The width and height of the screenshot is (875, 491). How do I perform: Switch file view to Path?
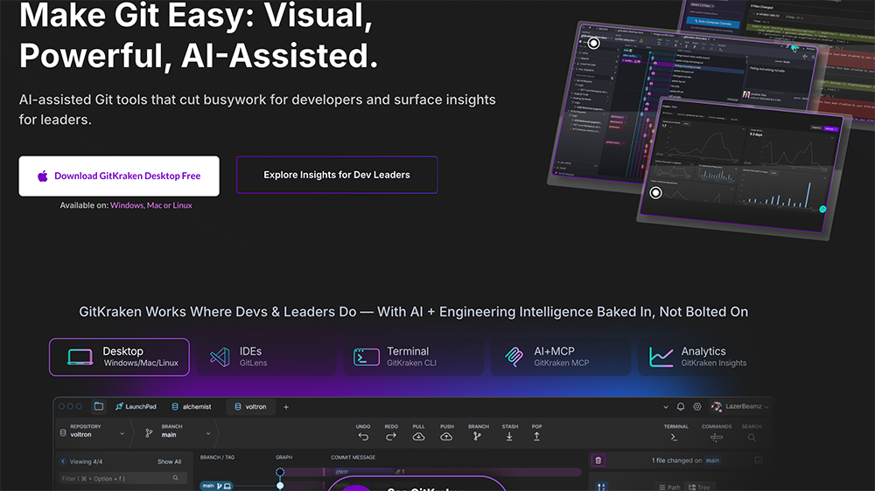(x=669, y=488)
